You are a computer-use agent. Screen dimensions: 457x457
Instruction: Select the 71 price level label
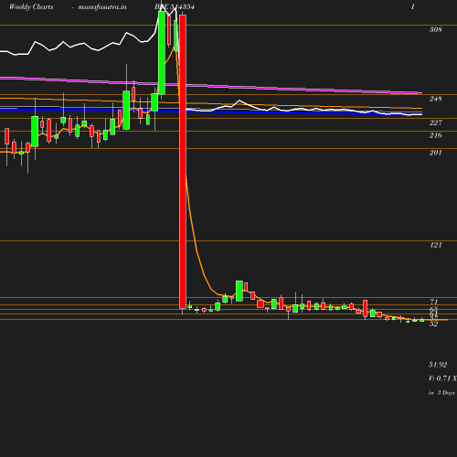pos(434,302)
